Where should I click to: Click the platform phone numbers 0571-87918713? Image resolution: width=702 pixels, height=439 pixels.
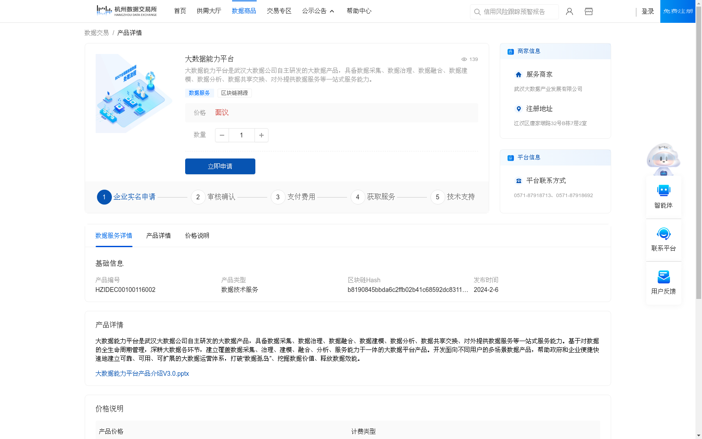pos(553,195)
